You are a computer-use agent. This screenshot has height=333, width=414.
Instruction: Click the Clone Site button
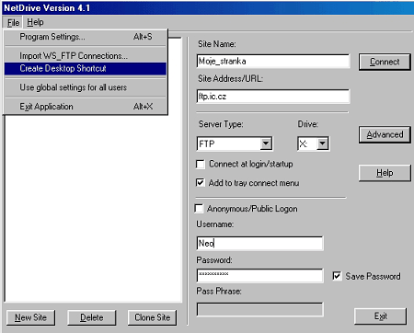pyautogui.click(x=152, y=317)
